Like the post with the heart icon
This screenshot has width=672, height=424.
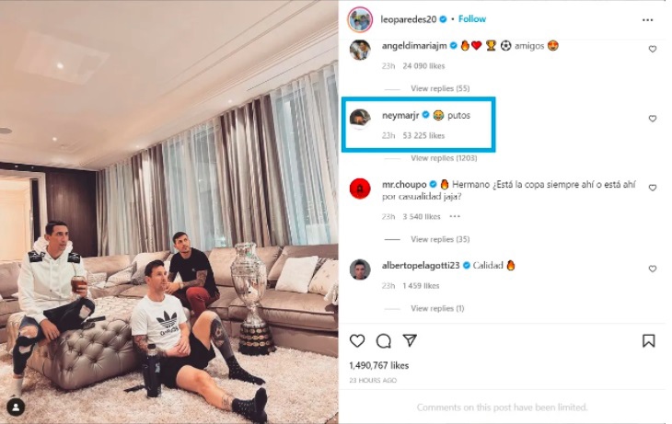click(357, 341)
